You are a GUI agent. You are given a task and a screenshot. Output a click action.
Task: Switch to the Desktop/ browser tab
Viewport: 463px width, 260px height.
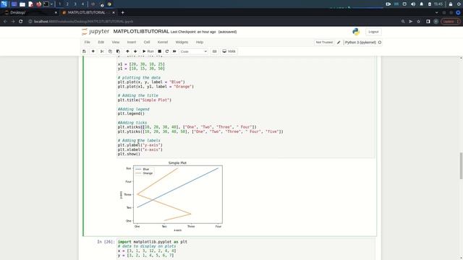[30, 12]
